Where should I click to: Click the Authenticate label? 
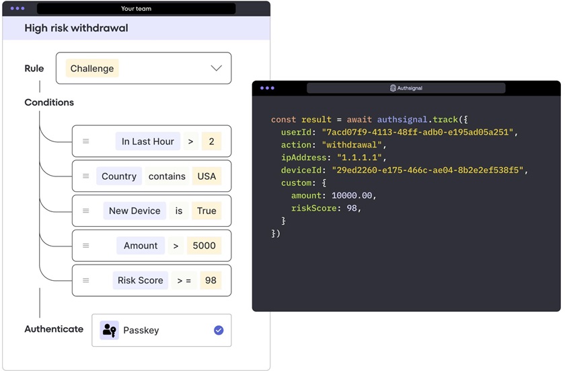[54, 329]
